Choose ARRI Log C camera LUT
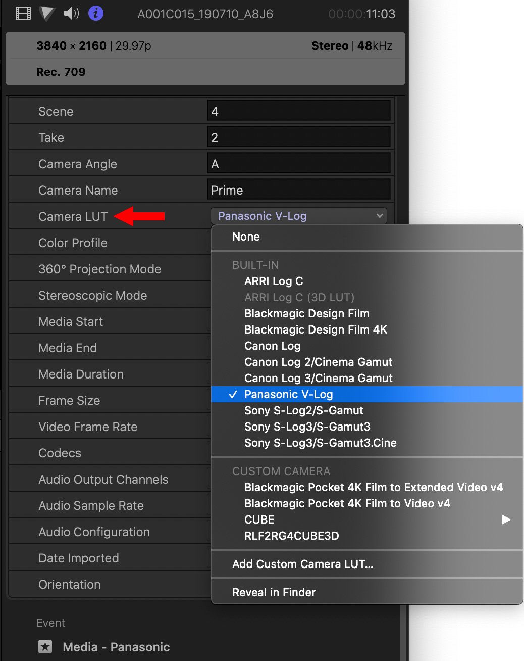The image size is (524, 661). pyautogui.click(x=274, y=281)
